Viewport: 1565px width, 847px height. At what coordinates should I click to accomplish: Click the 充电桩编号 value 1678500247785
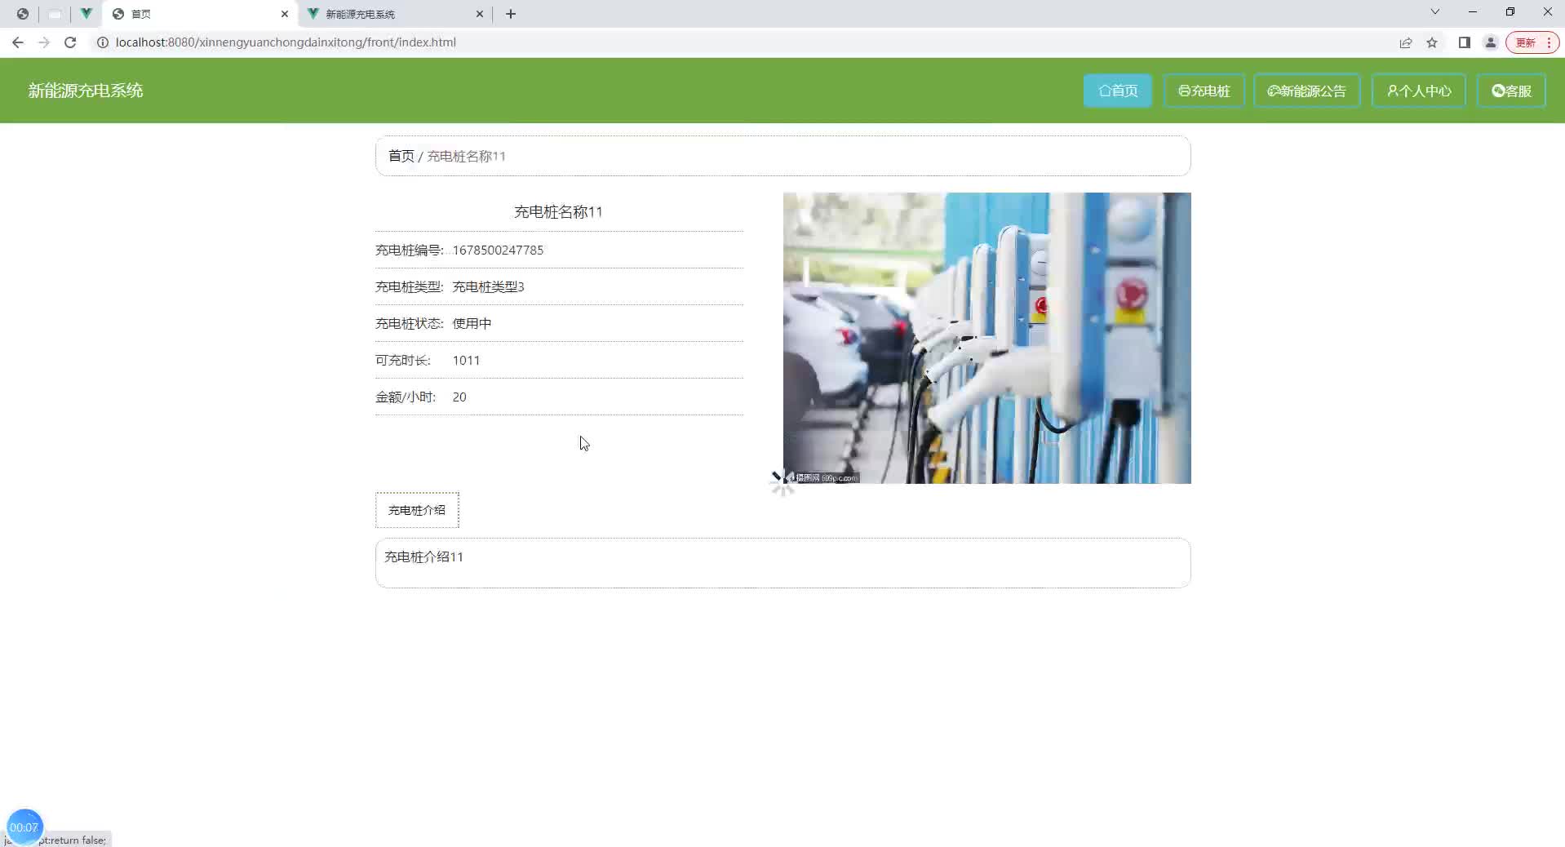click(x=498, y=251)
